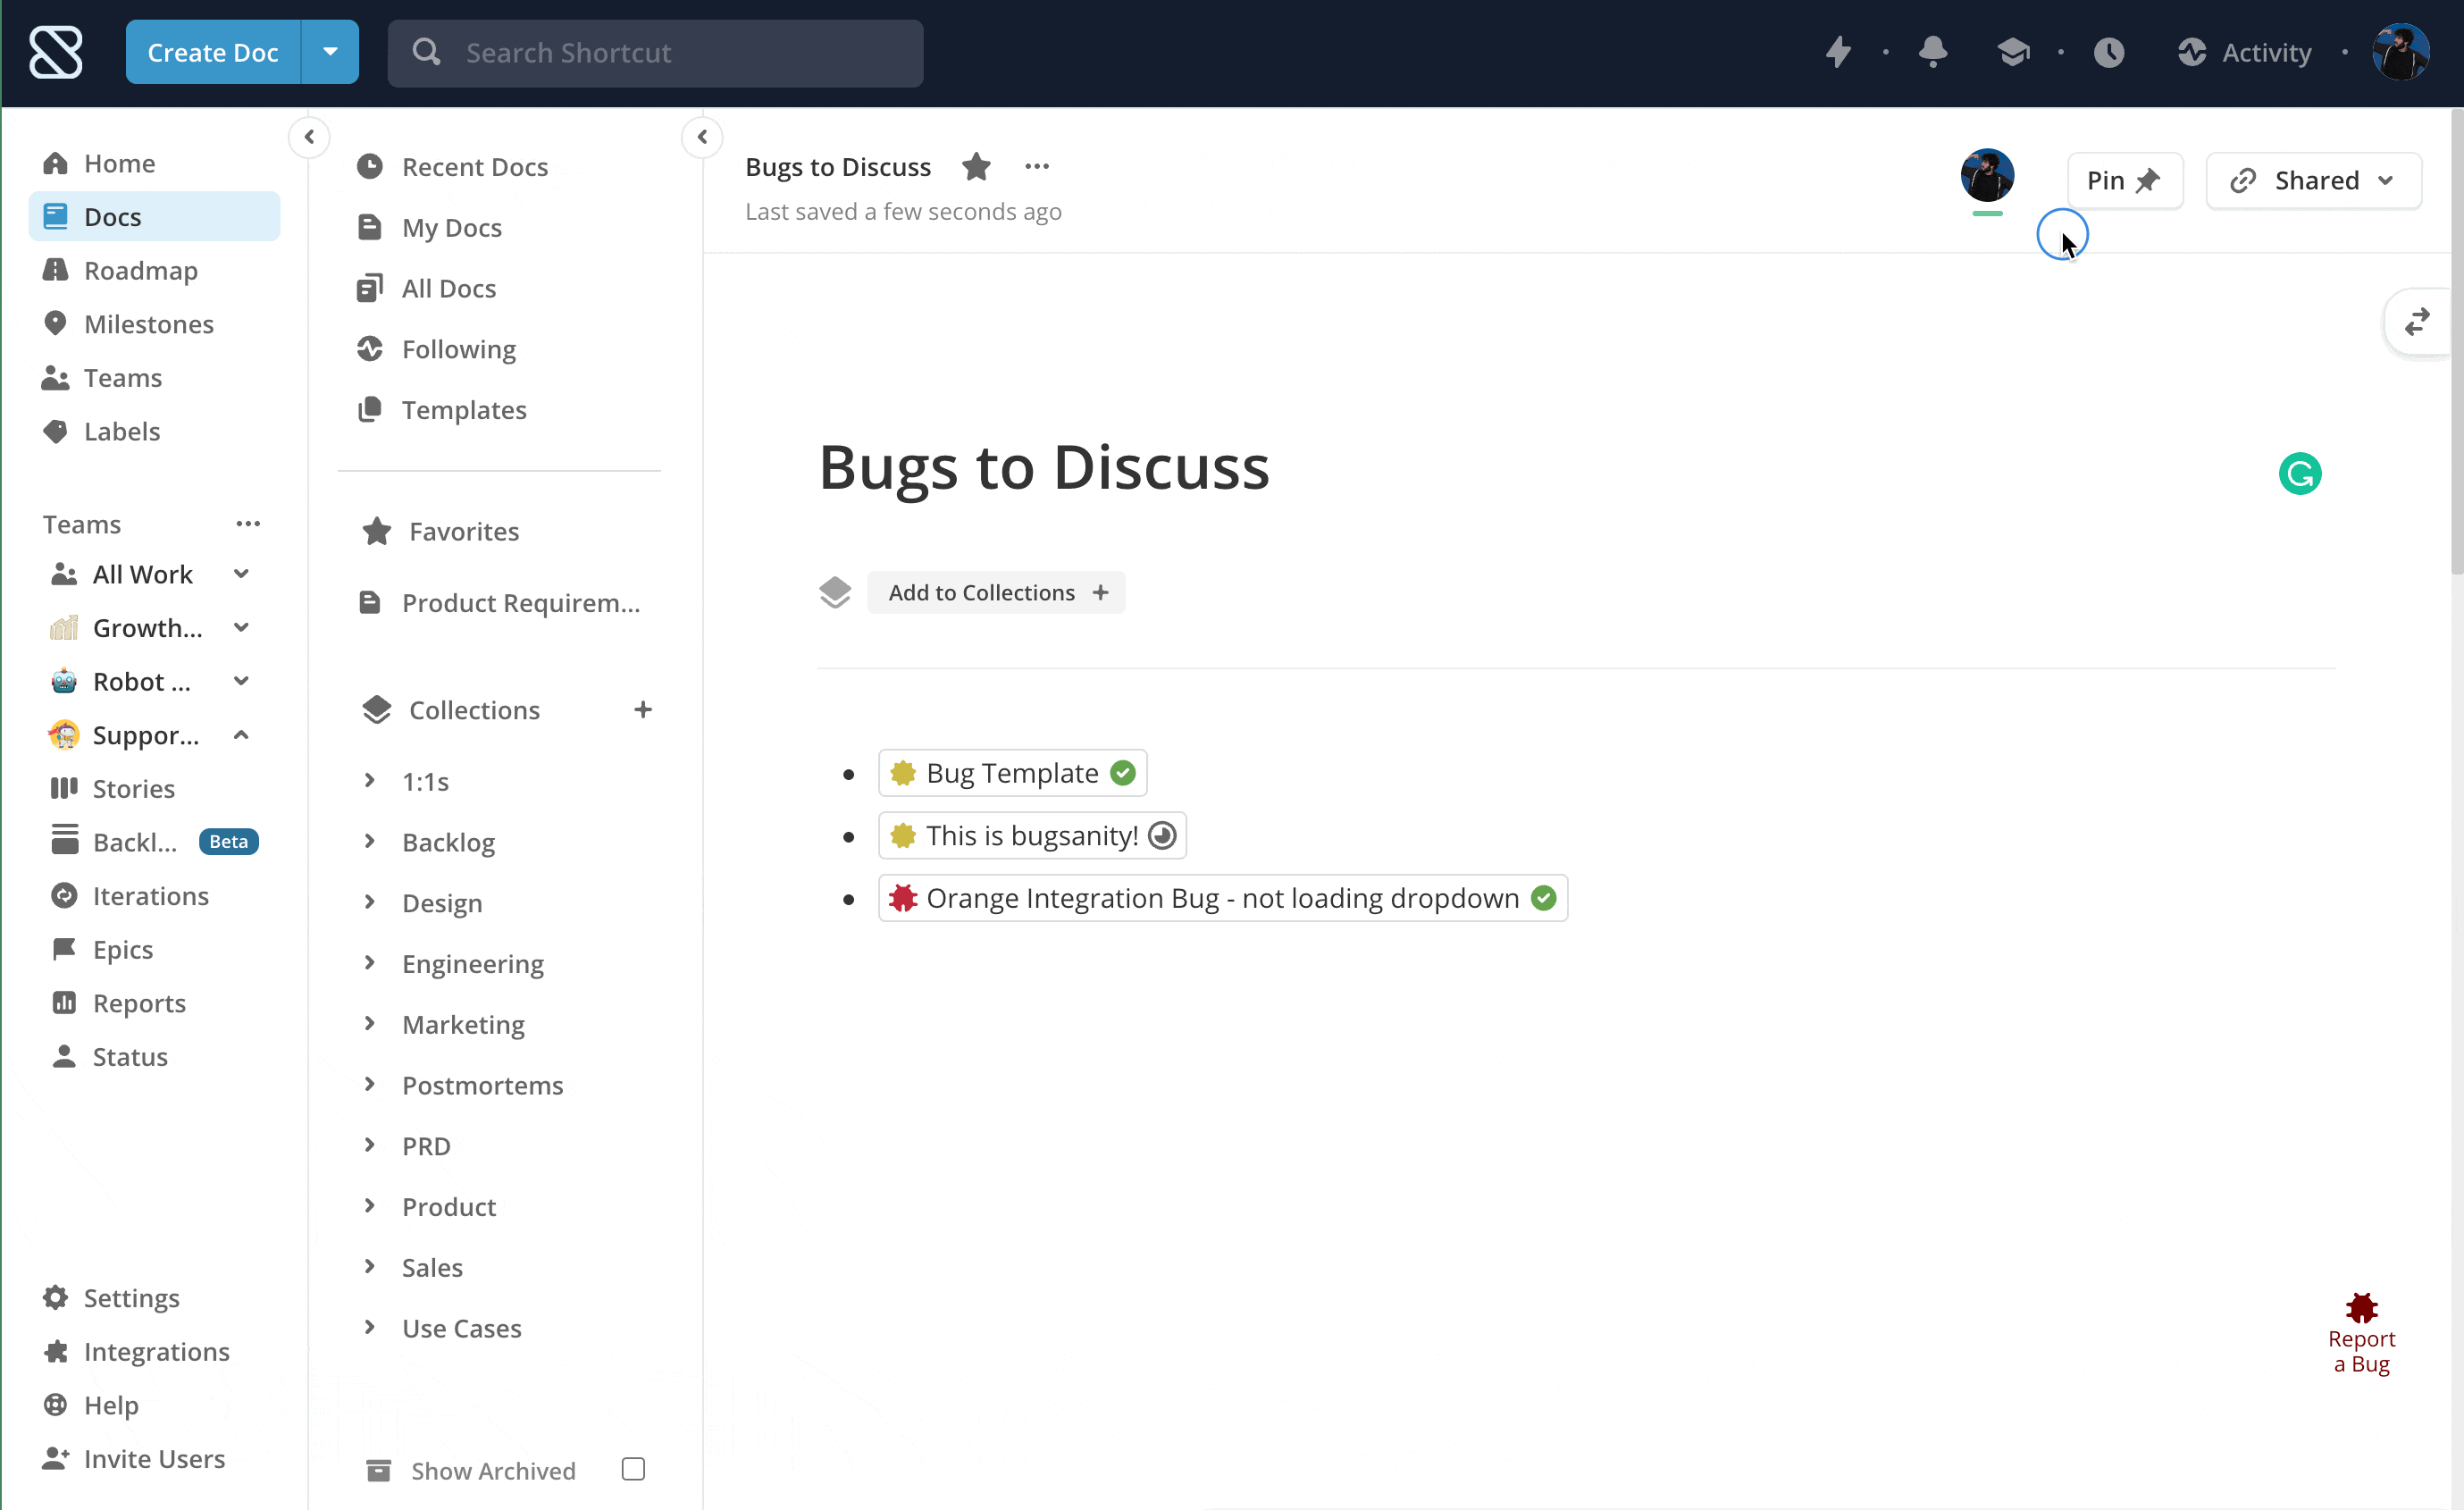Open Help
This screenshot has height=1510, width=2464.
155,1405
